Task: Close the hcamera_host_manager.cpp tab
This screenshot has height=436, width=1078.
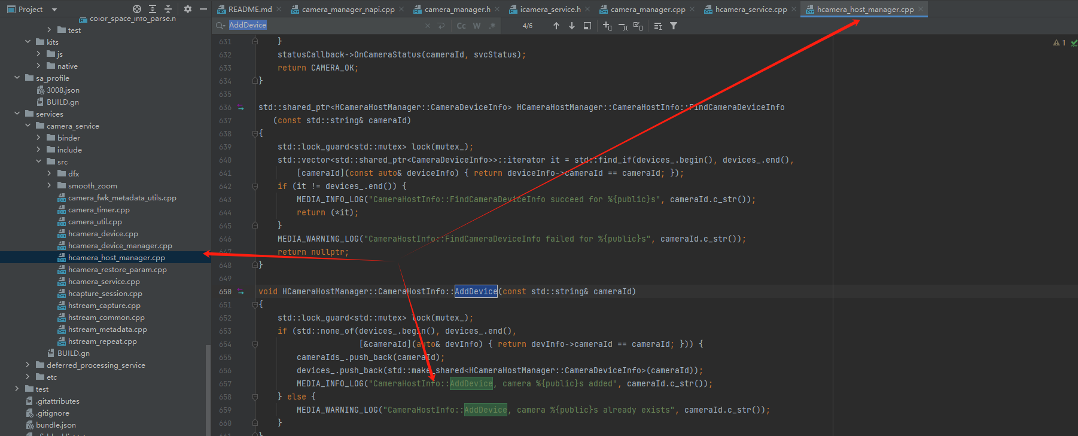Action: pyautogui.click(x=921, y=9)
